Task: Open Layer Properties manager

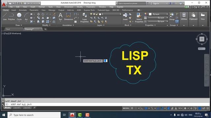Action: 84,18
